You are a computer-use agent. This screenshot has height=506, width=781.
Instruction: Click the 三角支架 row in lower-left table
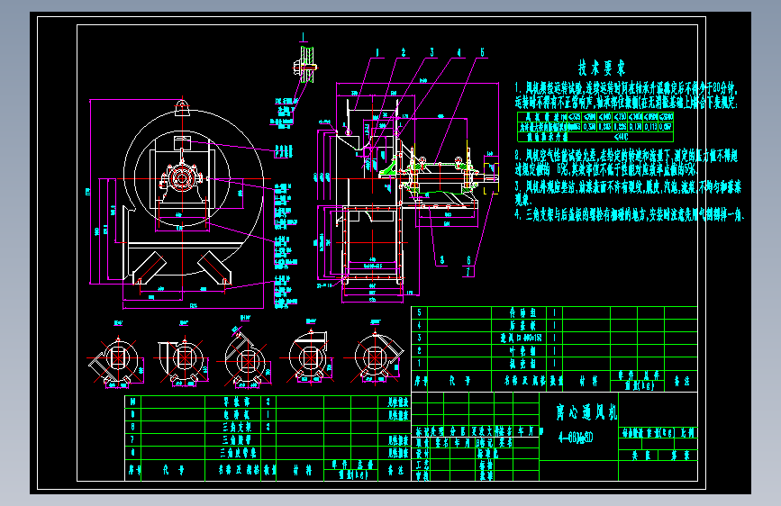(268, 428)
